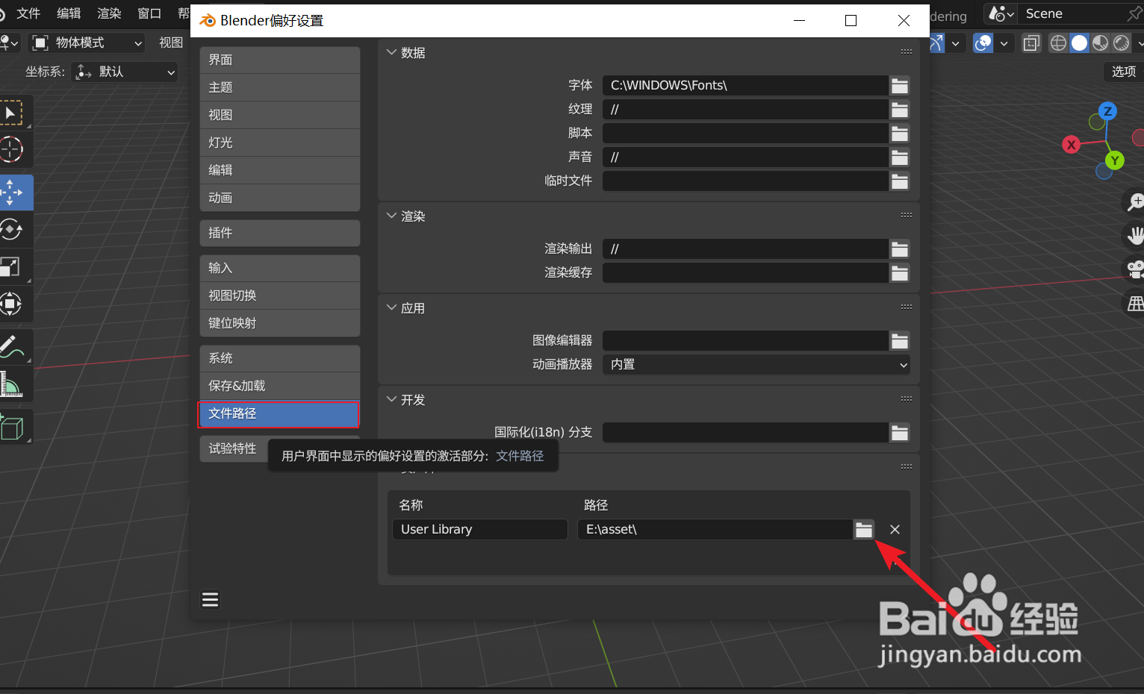1144x694 pixels.
Task: Open the folder browser for 临时文件 path
Action: [900, 181]
